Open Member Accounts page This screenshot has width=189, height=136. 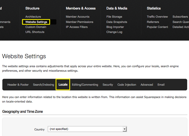pyautogui.click(x=78, y=17)
